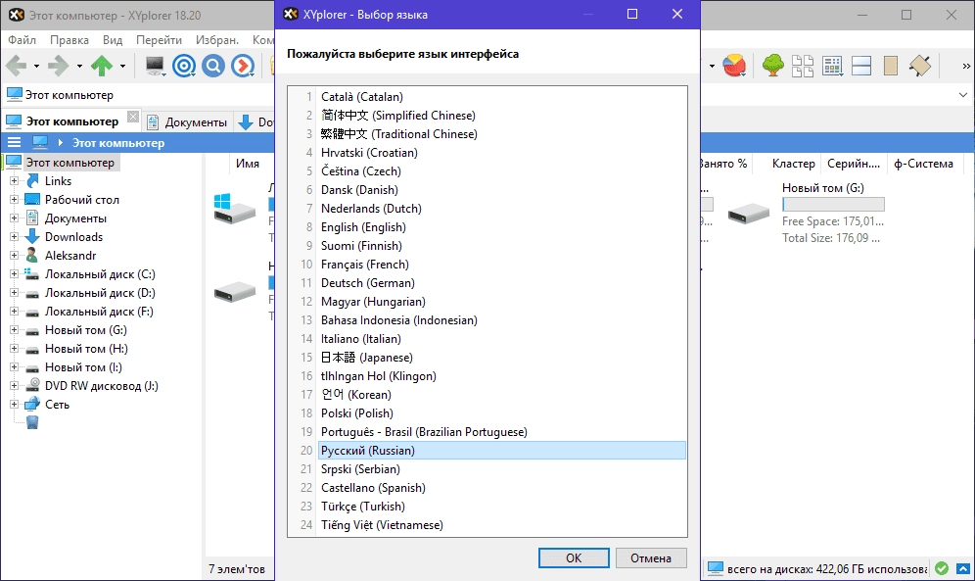Viewport: 975px width, 581px height.
Task: Click the blue arrow icon in status bar corner
Action: coord(962,568)
